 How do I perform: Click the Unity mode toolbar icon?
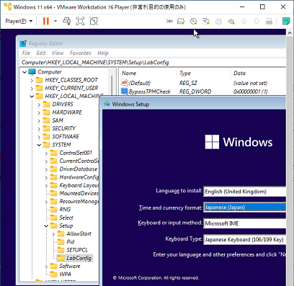tap(94, 21)
